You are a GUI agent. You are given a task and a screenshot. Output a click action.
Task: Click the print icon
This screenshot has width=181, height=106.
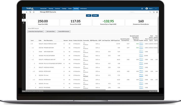[x=157, y=12]
